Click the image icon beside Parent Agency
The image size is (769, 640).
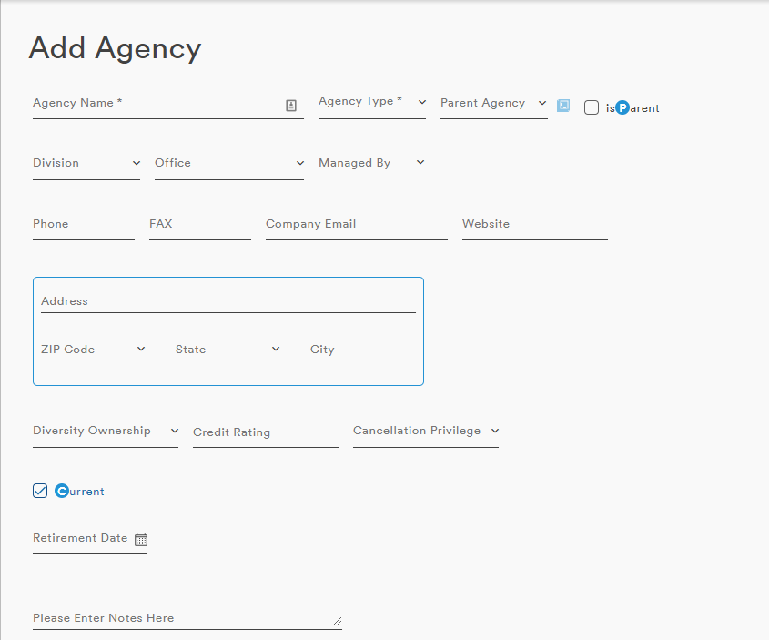click(x=563, y=106)
